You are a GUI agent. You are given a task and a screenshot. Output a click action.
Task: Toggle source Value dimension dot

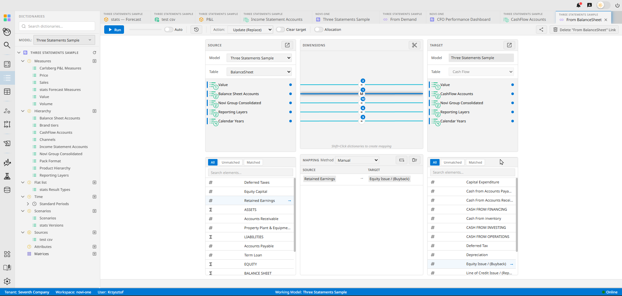291,85
